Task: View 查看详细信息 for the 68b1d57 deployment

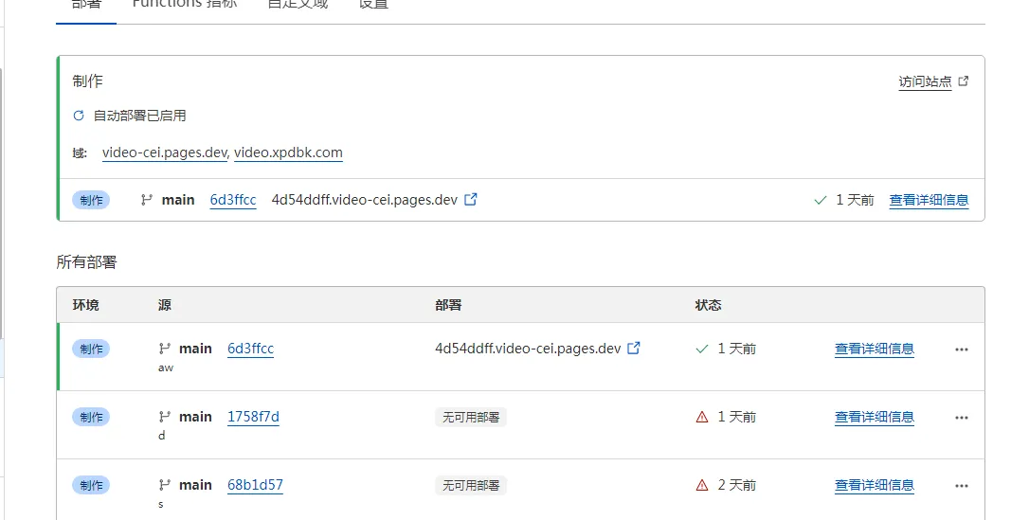Action: [x=874, y=486]
